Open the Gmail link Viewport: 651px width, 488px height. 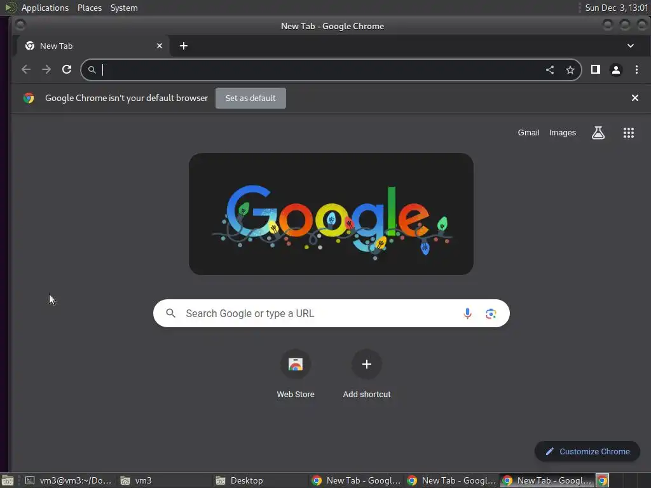click(x=528, y=132)
